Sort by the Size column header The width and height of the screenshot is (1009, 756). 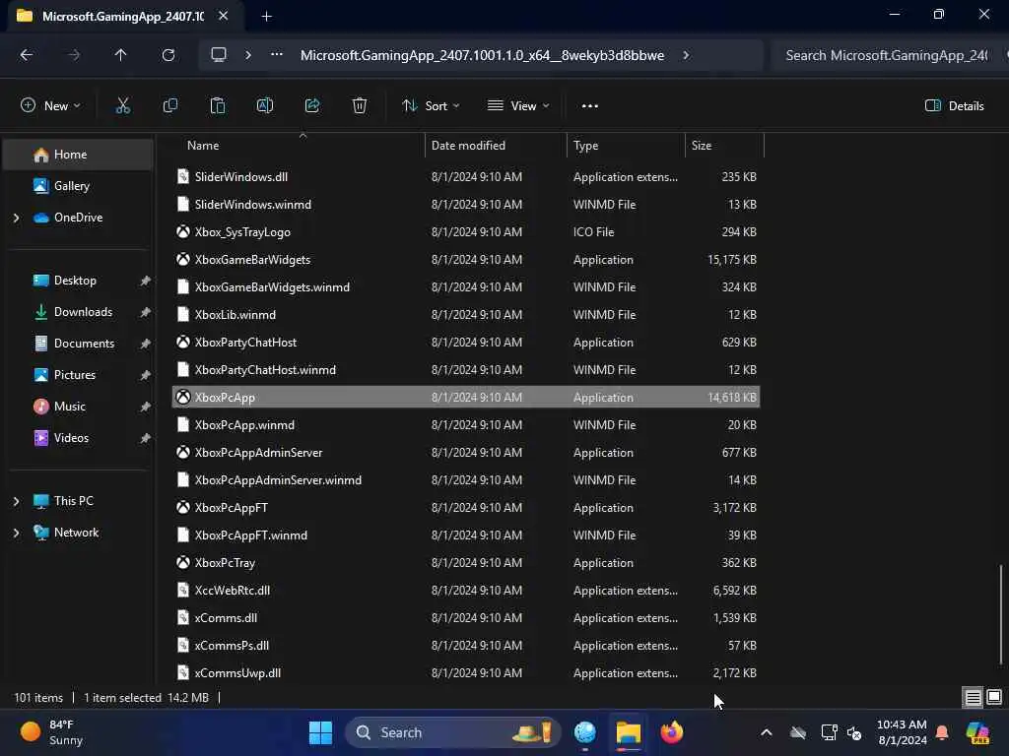724,146
